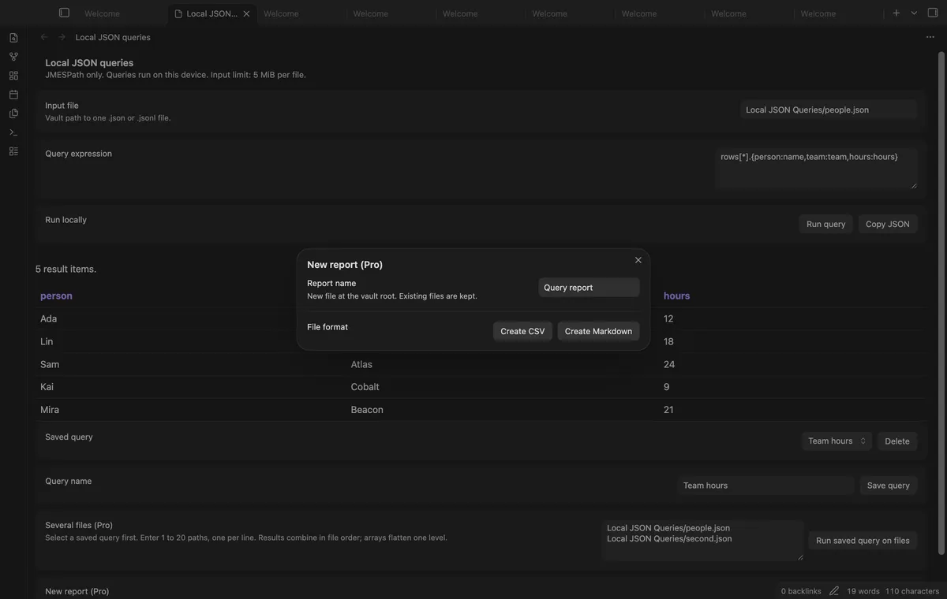947x599 pixels.
Task: Open the canvas ribbon icon
Action: click(13, 76)
